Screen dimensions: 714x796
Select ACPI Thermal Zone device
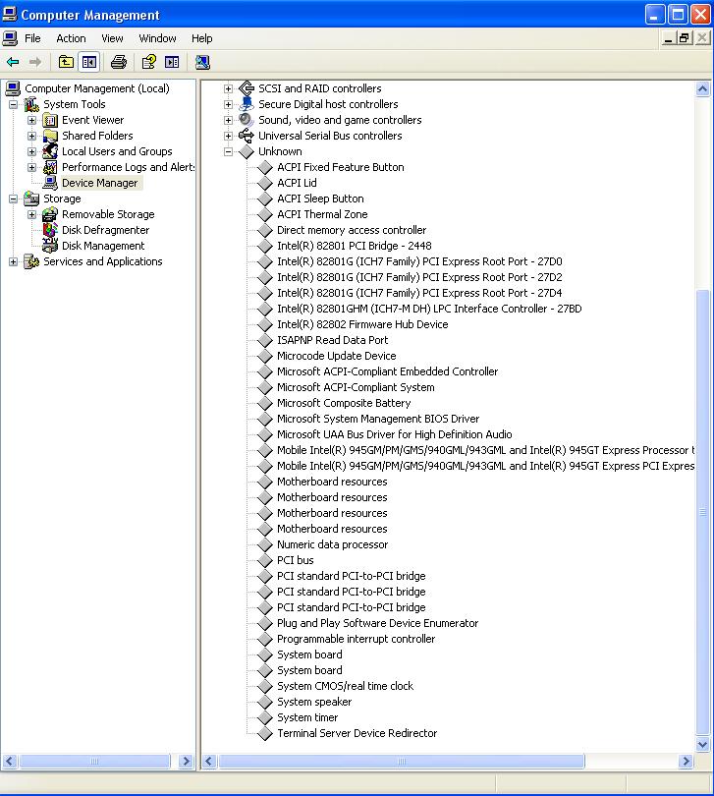(x=322, y=214)
